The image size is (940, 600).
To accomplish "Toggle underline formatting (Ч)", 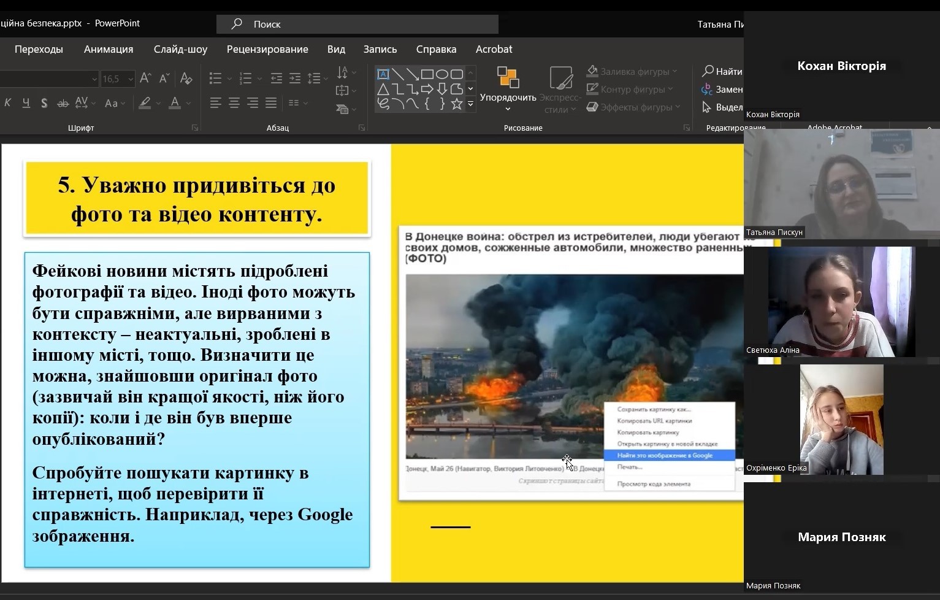I will coord(26,103).
